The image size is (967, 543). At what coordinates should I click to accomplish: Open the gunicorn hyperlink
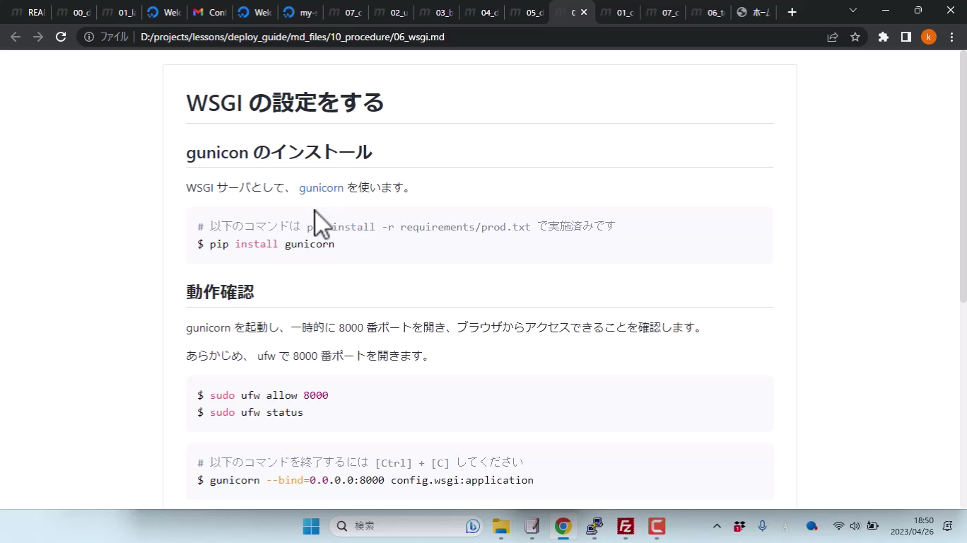click(x=321, y=187)
